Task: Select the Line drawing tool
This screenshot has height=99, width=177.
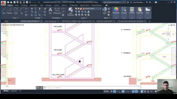Action: (4, 11)
